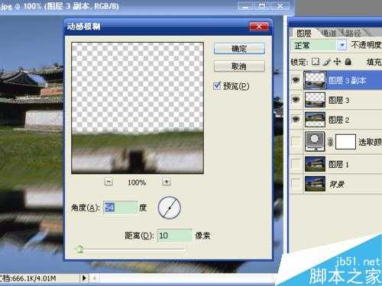Switch to the 路径 paths tab
Screen dimensions: 382x286
click(x=353, y=33)
